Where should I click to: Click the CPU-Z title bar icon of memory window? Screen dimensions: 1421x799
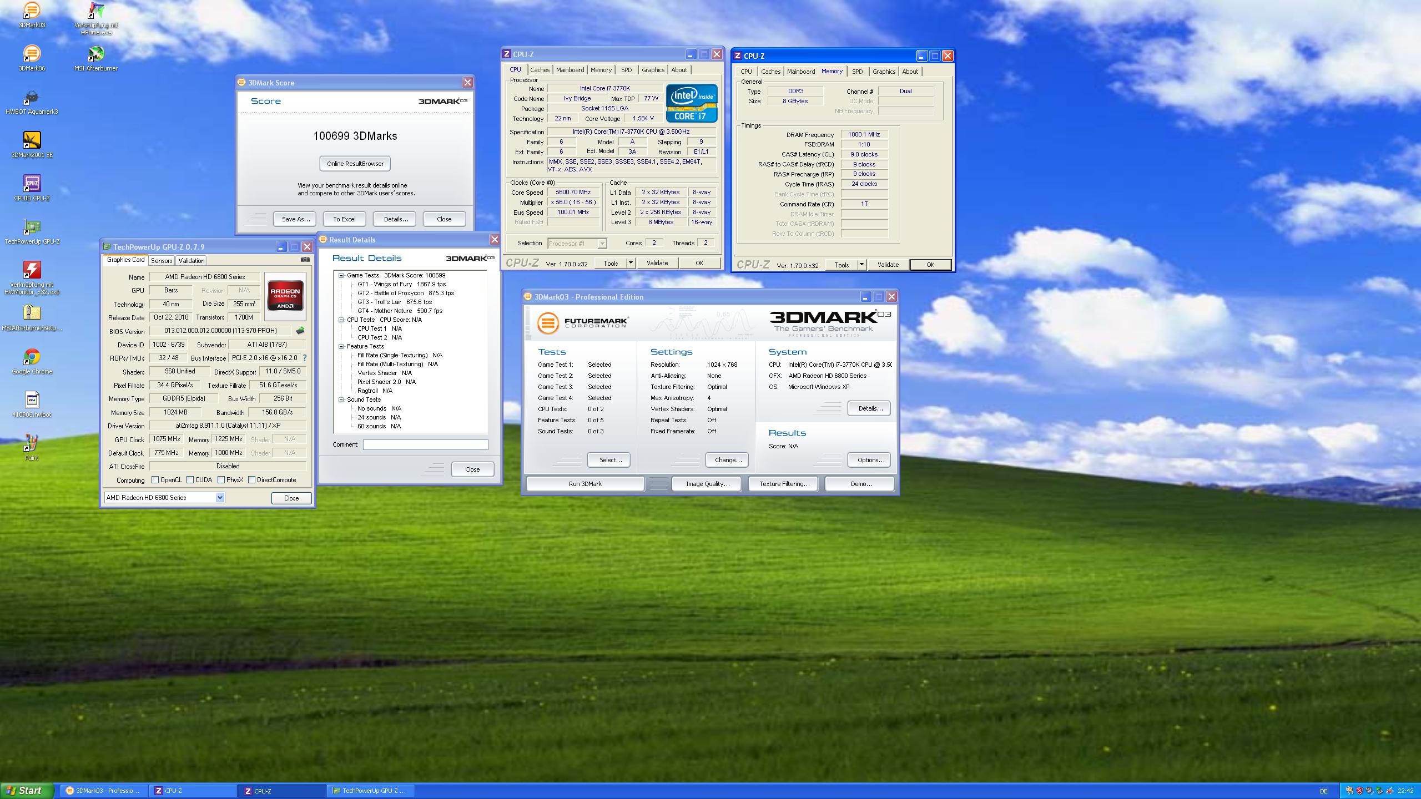pos(737,56)
